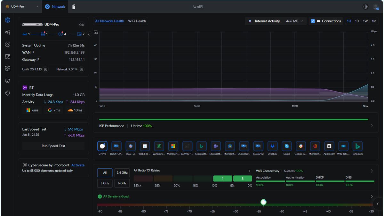The width and height of the screenshot is (384, 216).
Task: Click the Run Speed Test button
Action: coord(53,146)
